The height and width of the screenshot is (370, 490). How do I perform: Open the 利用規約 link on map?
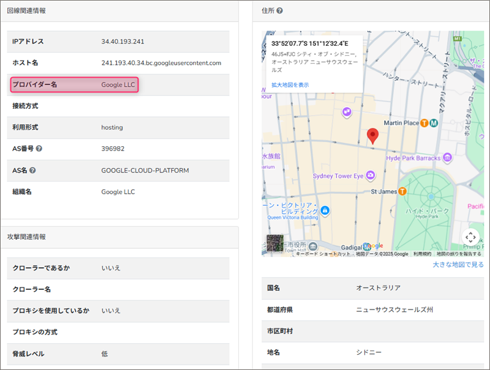[x=421, y=254]
